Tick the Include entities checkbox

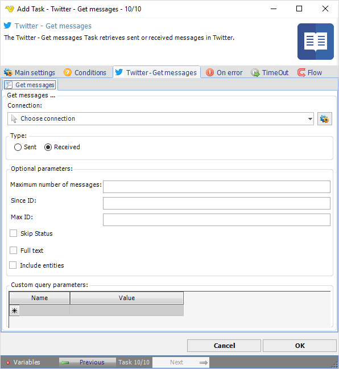pyautogui.click(x=13, y=265)
